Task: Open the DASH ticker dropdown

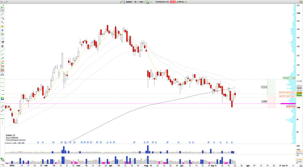Action: (x=129, y=2)
